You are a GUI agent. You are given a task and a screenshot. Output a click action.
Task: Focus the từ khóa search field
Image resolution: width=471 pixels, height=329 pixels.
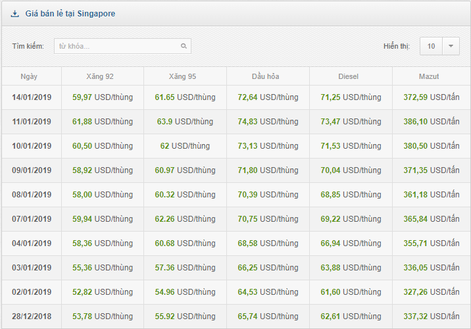pos(122,46)
